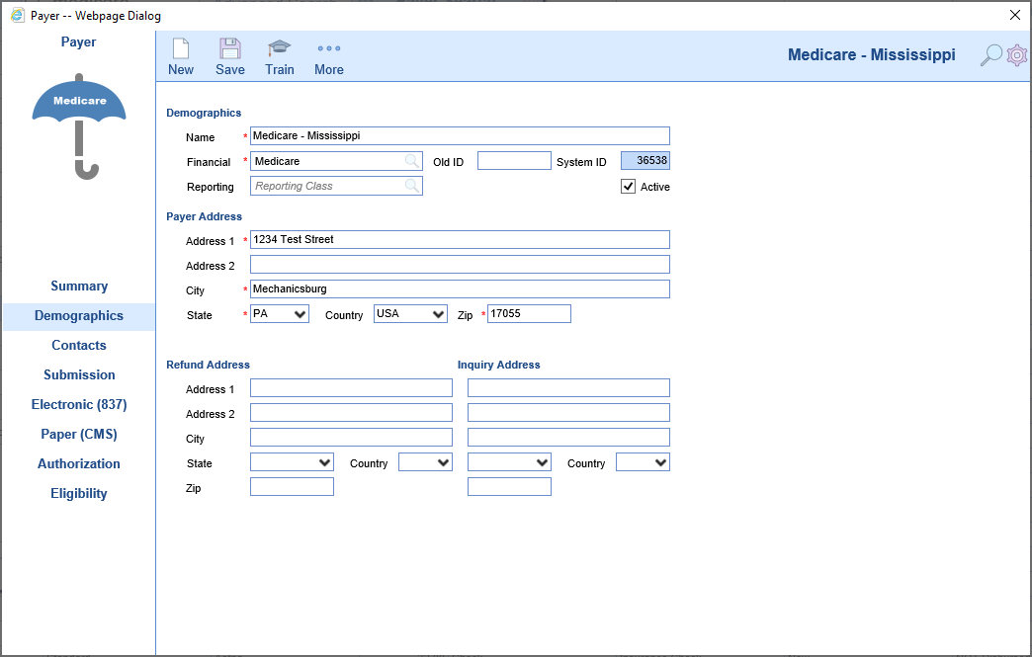Click Inquiry Address Zip field

[509, 487]
